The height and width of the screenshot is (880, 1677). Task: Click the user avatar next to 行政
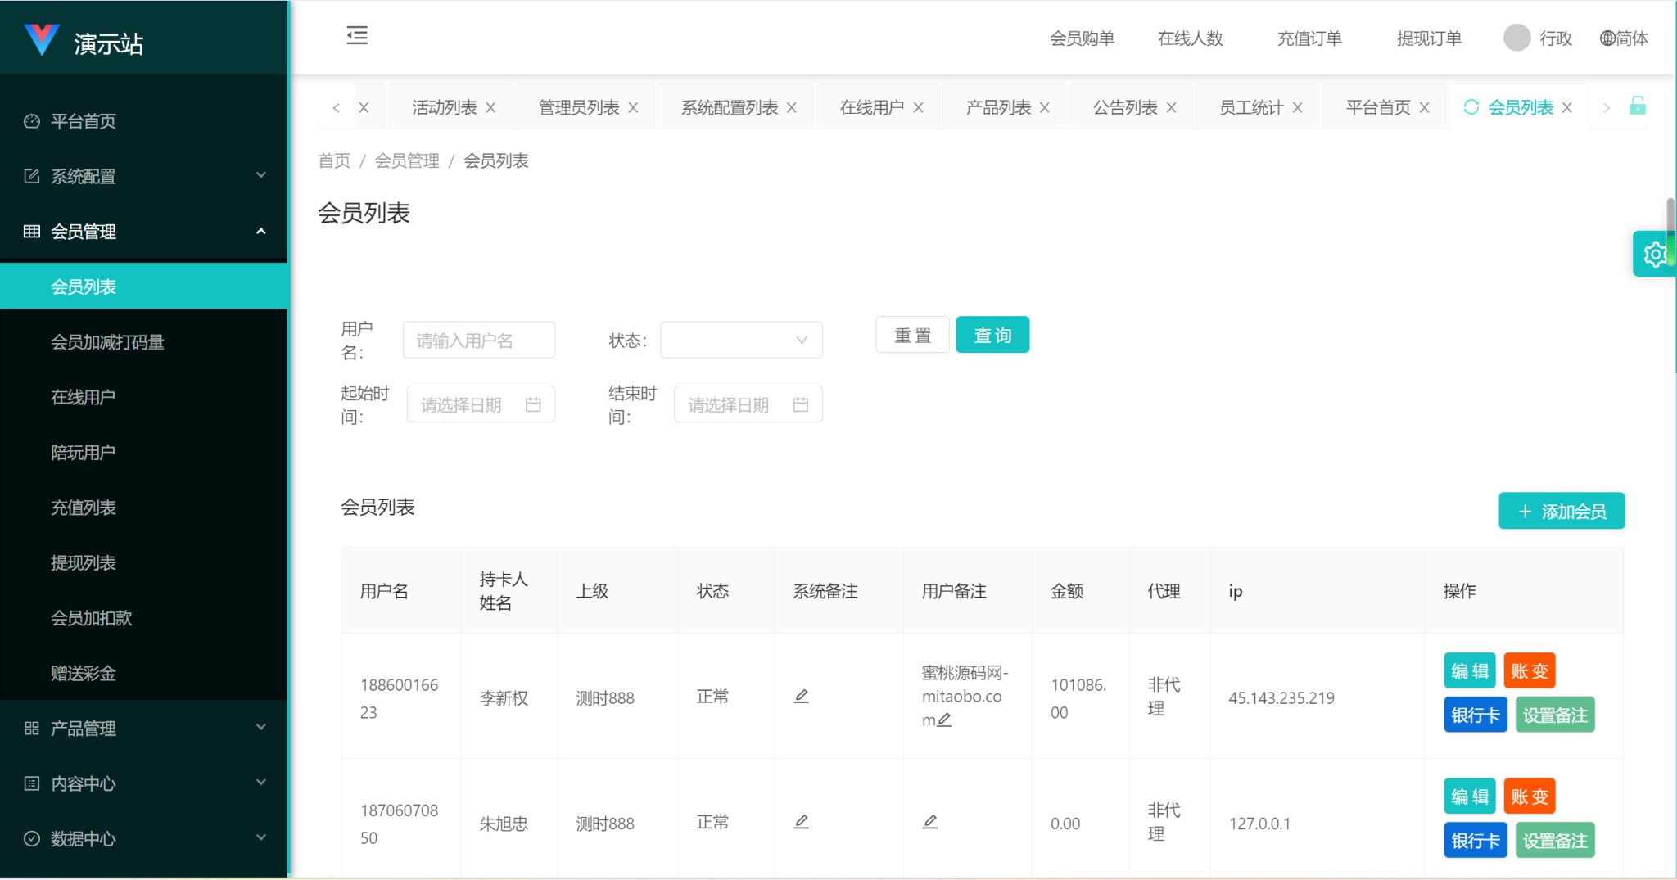pos(1517,38)
